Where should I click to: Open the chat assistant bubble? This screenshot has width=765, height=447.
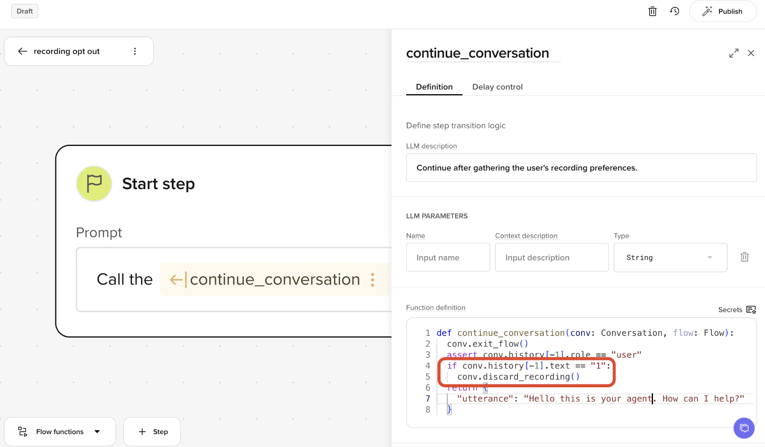744,428
